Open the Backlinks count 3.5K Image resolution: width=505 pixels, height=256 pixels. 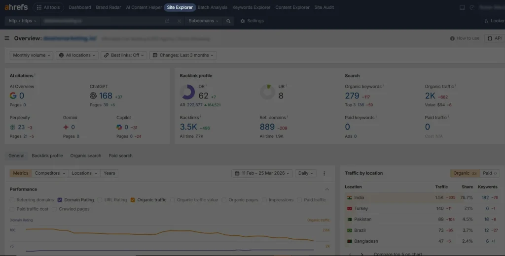point(188,127)
